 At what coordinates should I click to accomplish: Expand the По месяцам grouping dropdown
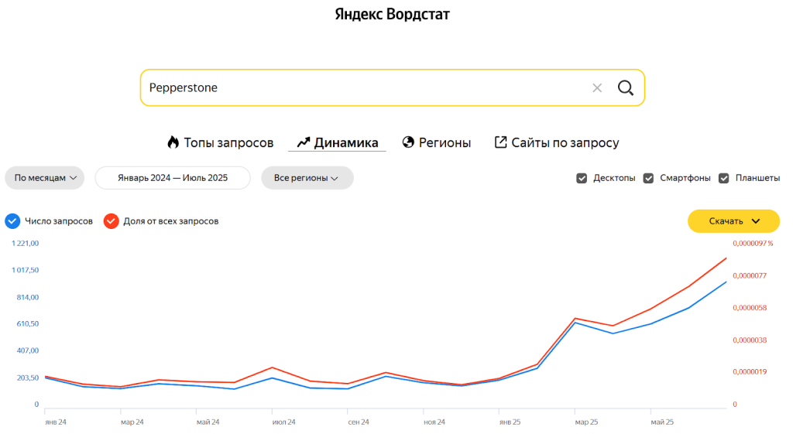click(44, 178)
